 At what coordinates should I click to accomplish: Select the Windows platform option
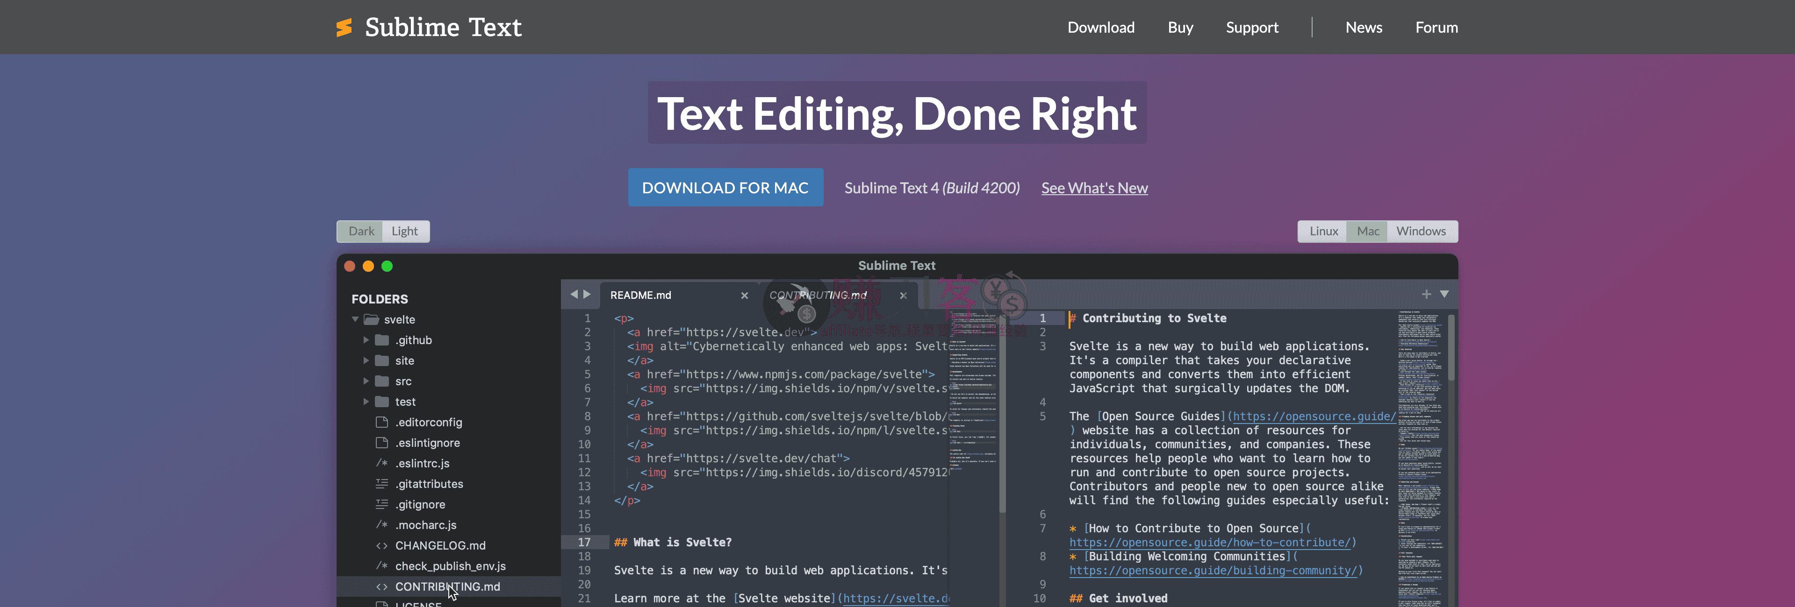point(1421,231)
